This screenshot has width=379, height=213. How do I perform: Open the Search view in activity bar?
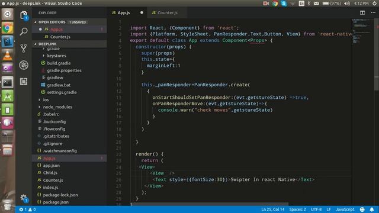(24, 31)
